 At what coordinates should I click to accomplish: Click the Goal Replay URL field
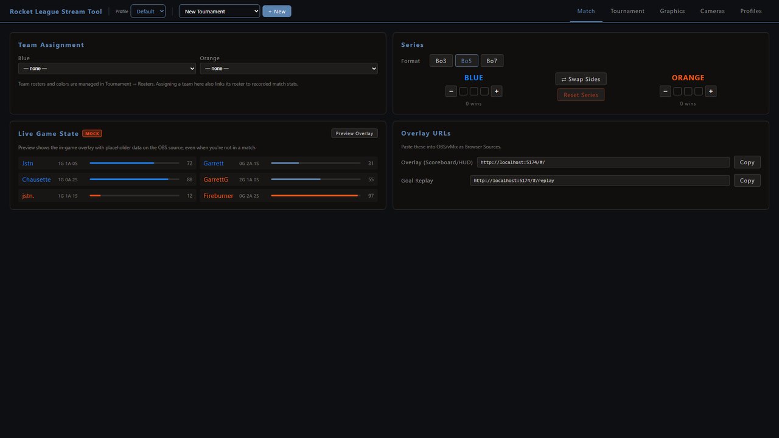click(600, 181)
